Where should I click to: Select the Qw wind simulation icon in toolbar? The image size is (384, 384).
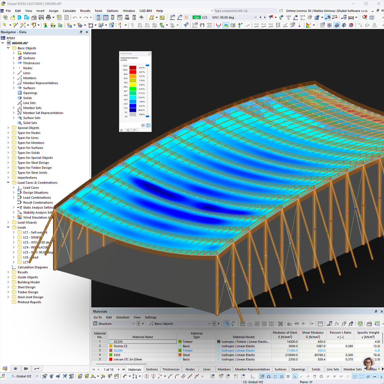click(x=197, y=17)
